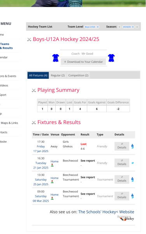Click the Friday 17 Jan 2025 date link
Image resolution: width=146 pixels, height=234 pixels.
(41, 149)
